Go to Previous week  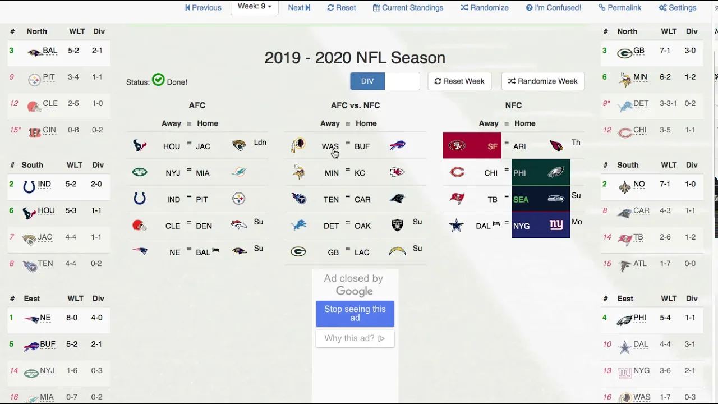(203, 8)
